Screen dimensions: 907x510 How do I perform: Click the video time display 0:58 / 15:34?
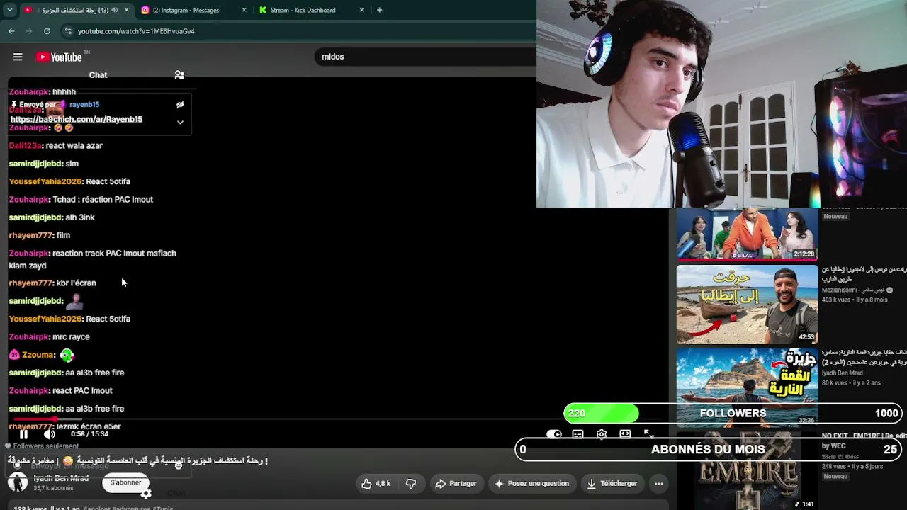click(x=89, y=434)
